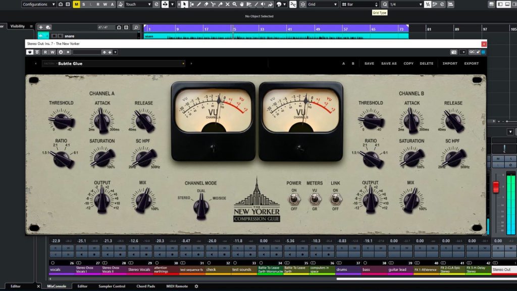Select the Split scissors tool

[214, 4]
